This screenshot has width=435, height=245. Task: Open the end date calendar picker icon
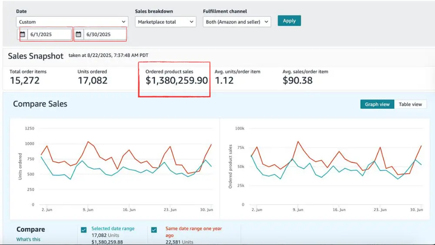[x=78, y=34]
